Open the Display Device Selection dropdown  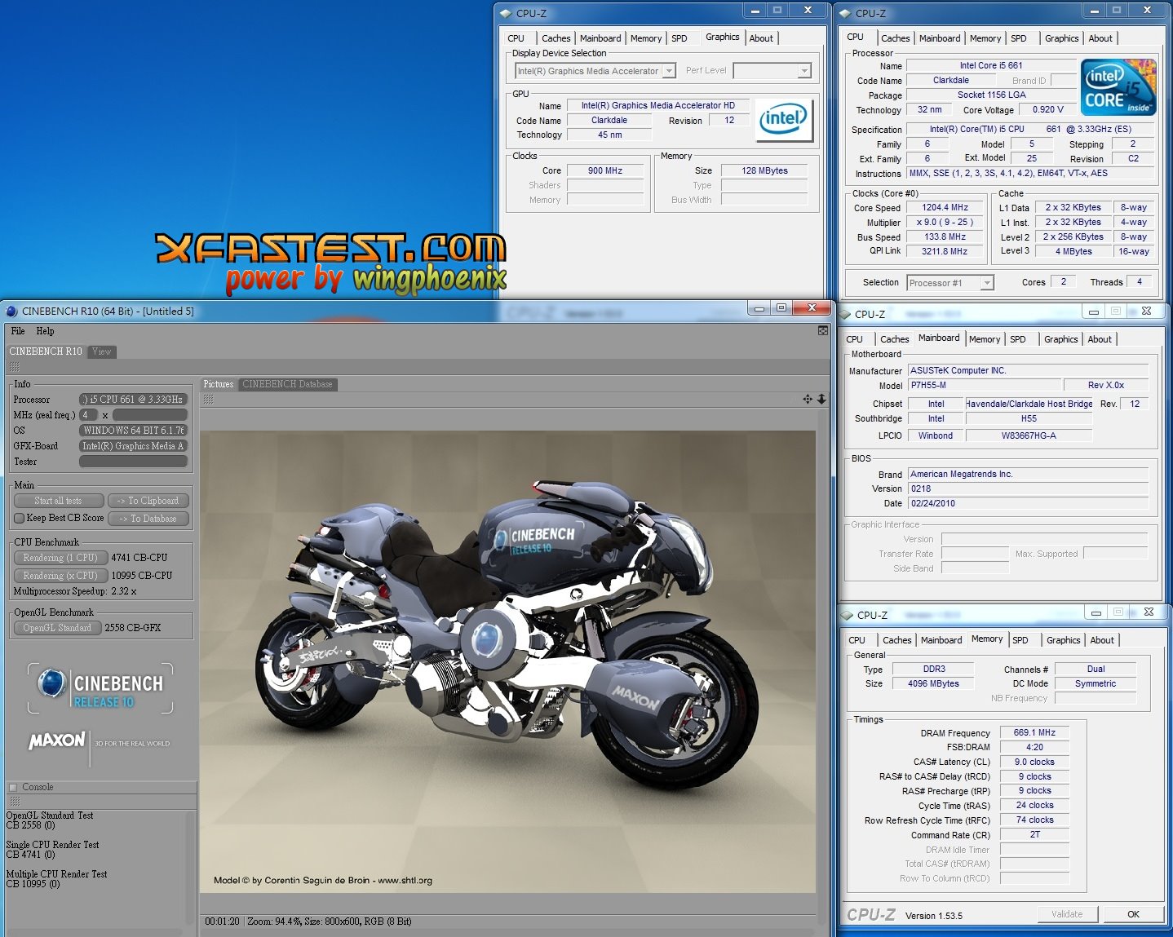(669, 71)
